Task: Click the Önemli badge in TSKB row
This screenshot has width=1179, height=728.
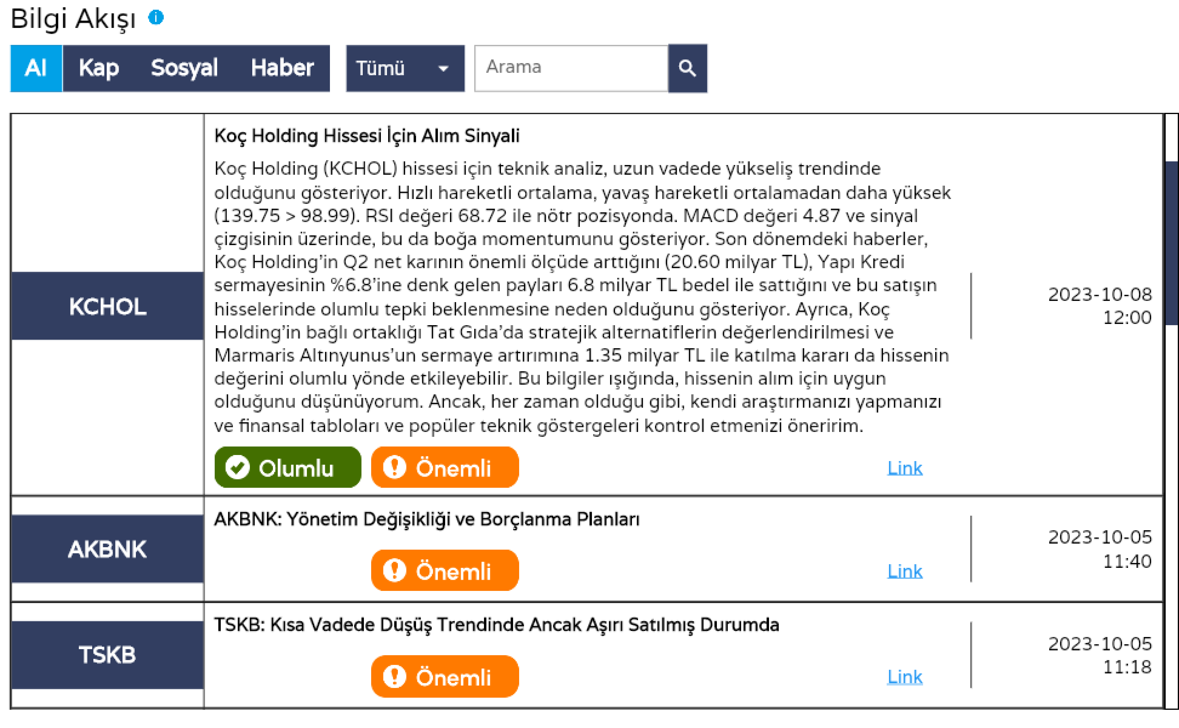Action: point(445,676)
